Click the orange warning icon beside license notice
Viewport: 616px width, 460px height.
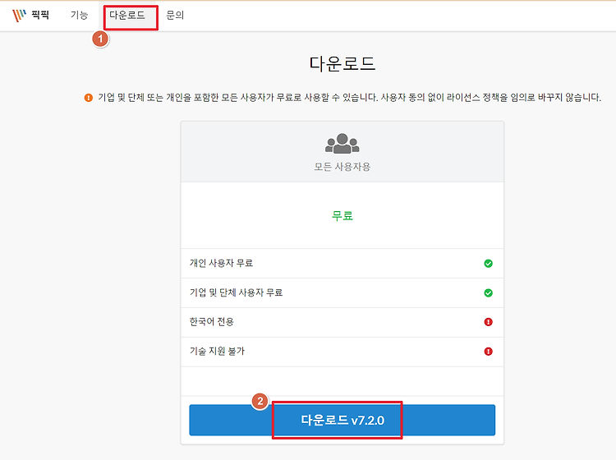(x=89, y=98)
